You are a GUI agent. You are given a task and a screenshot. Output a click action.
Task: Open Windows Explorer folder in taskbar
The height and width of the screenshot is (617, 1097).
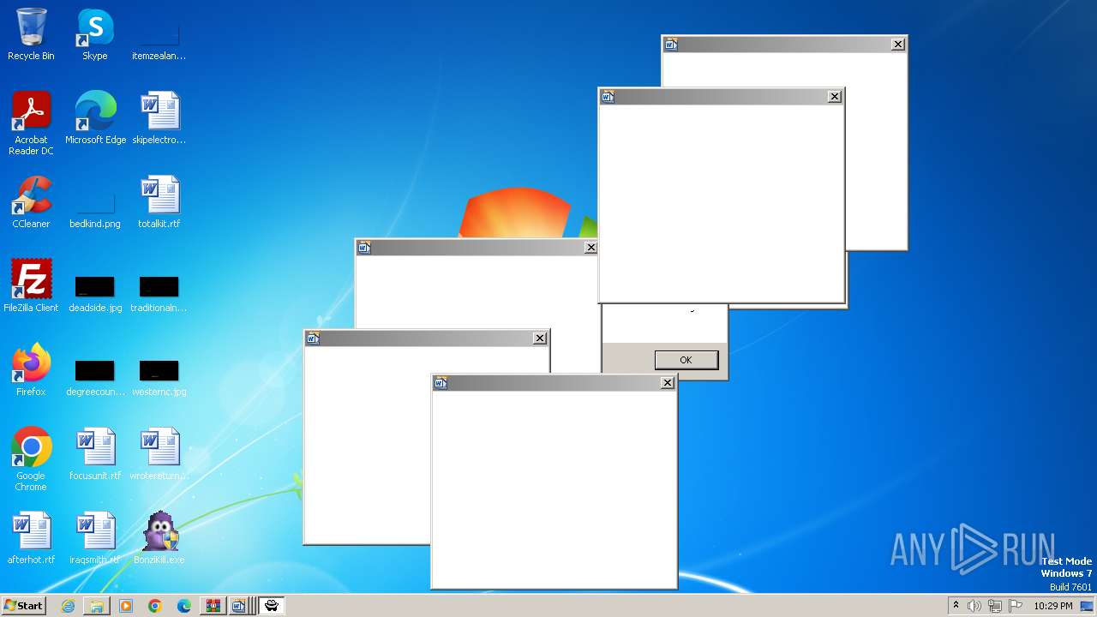[x=97, y=606]
